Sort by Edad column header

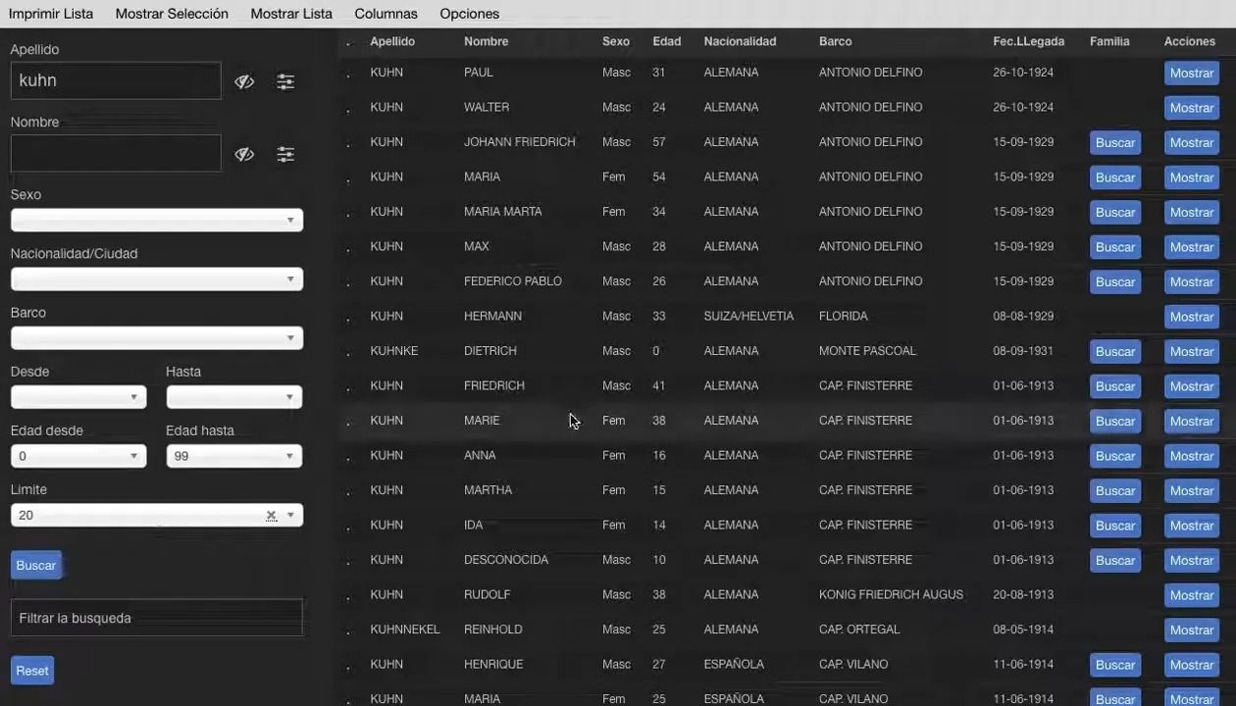[667, 41]
